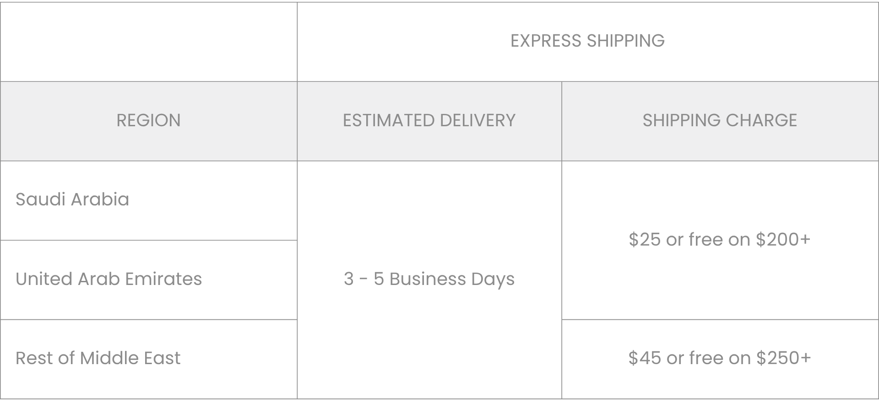The width and height of the screenshot is (879, 403).
Task: Click the EXPRESS SHIPPING header cell
Action: pos(587,41)
